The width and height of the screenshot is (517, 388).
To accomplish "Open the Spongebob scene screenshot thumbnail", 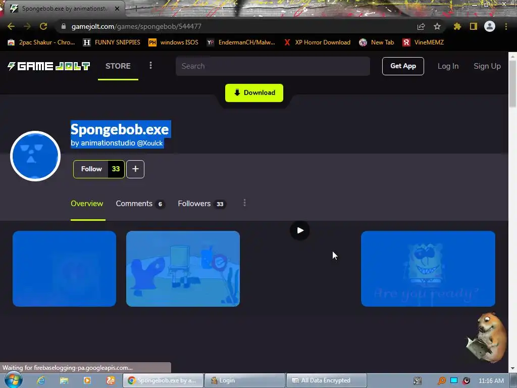I will click(183, 269).
